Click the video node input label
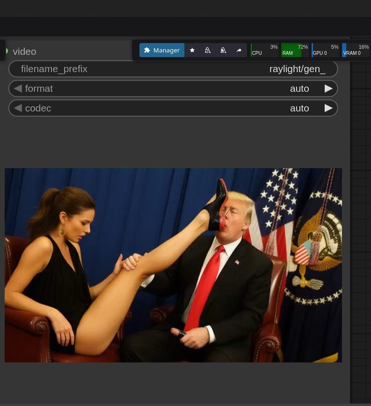 pyautogui.click(x=25, y=52)
